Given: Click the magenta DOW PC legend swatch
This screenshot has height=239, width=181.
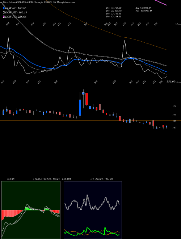Looking at the screenshot, I should [x=4, y=17].
